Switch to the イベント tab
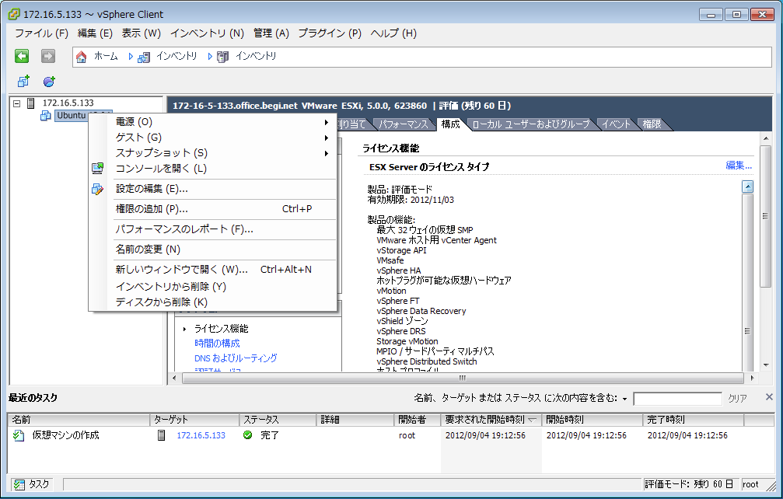Image resolution: width=783 pixels, height=499 pixels. click(x=616, y=124)
